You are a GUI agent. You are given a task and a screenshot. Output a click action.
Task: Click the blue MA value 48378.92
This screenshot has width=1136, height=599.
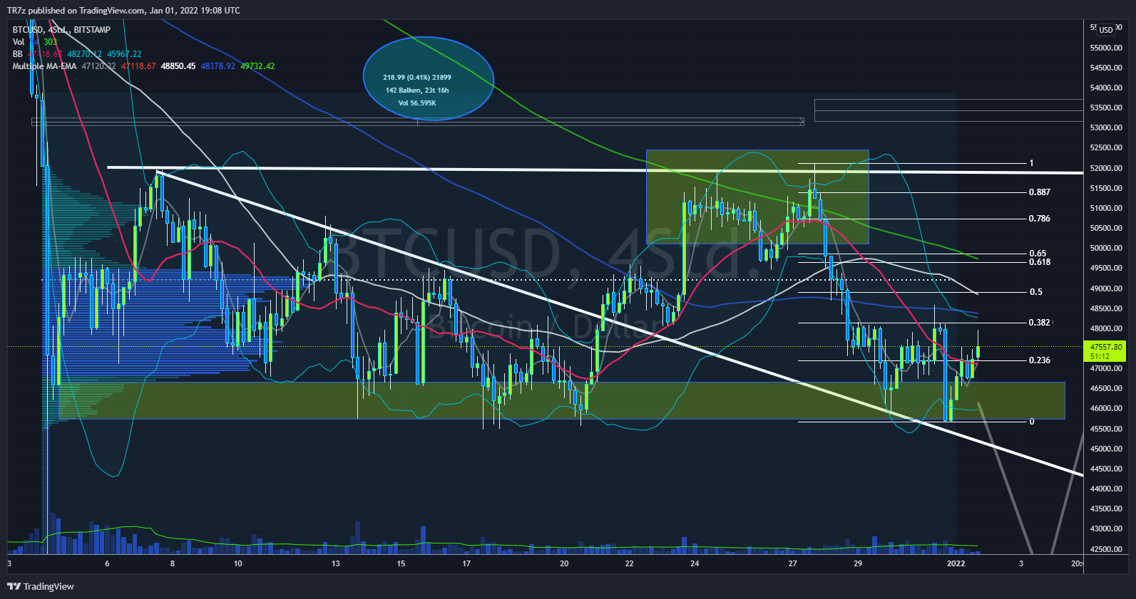(218, 66)
